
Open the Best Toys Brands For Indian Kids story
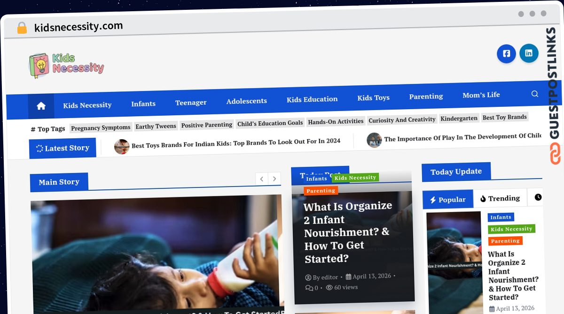pos(236,143)
